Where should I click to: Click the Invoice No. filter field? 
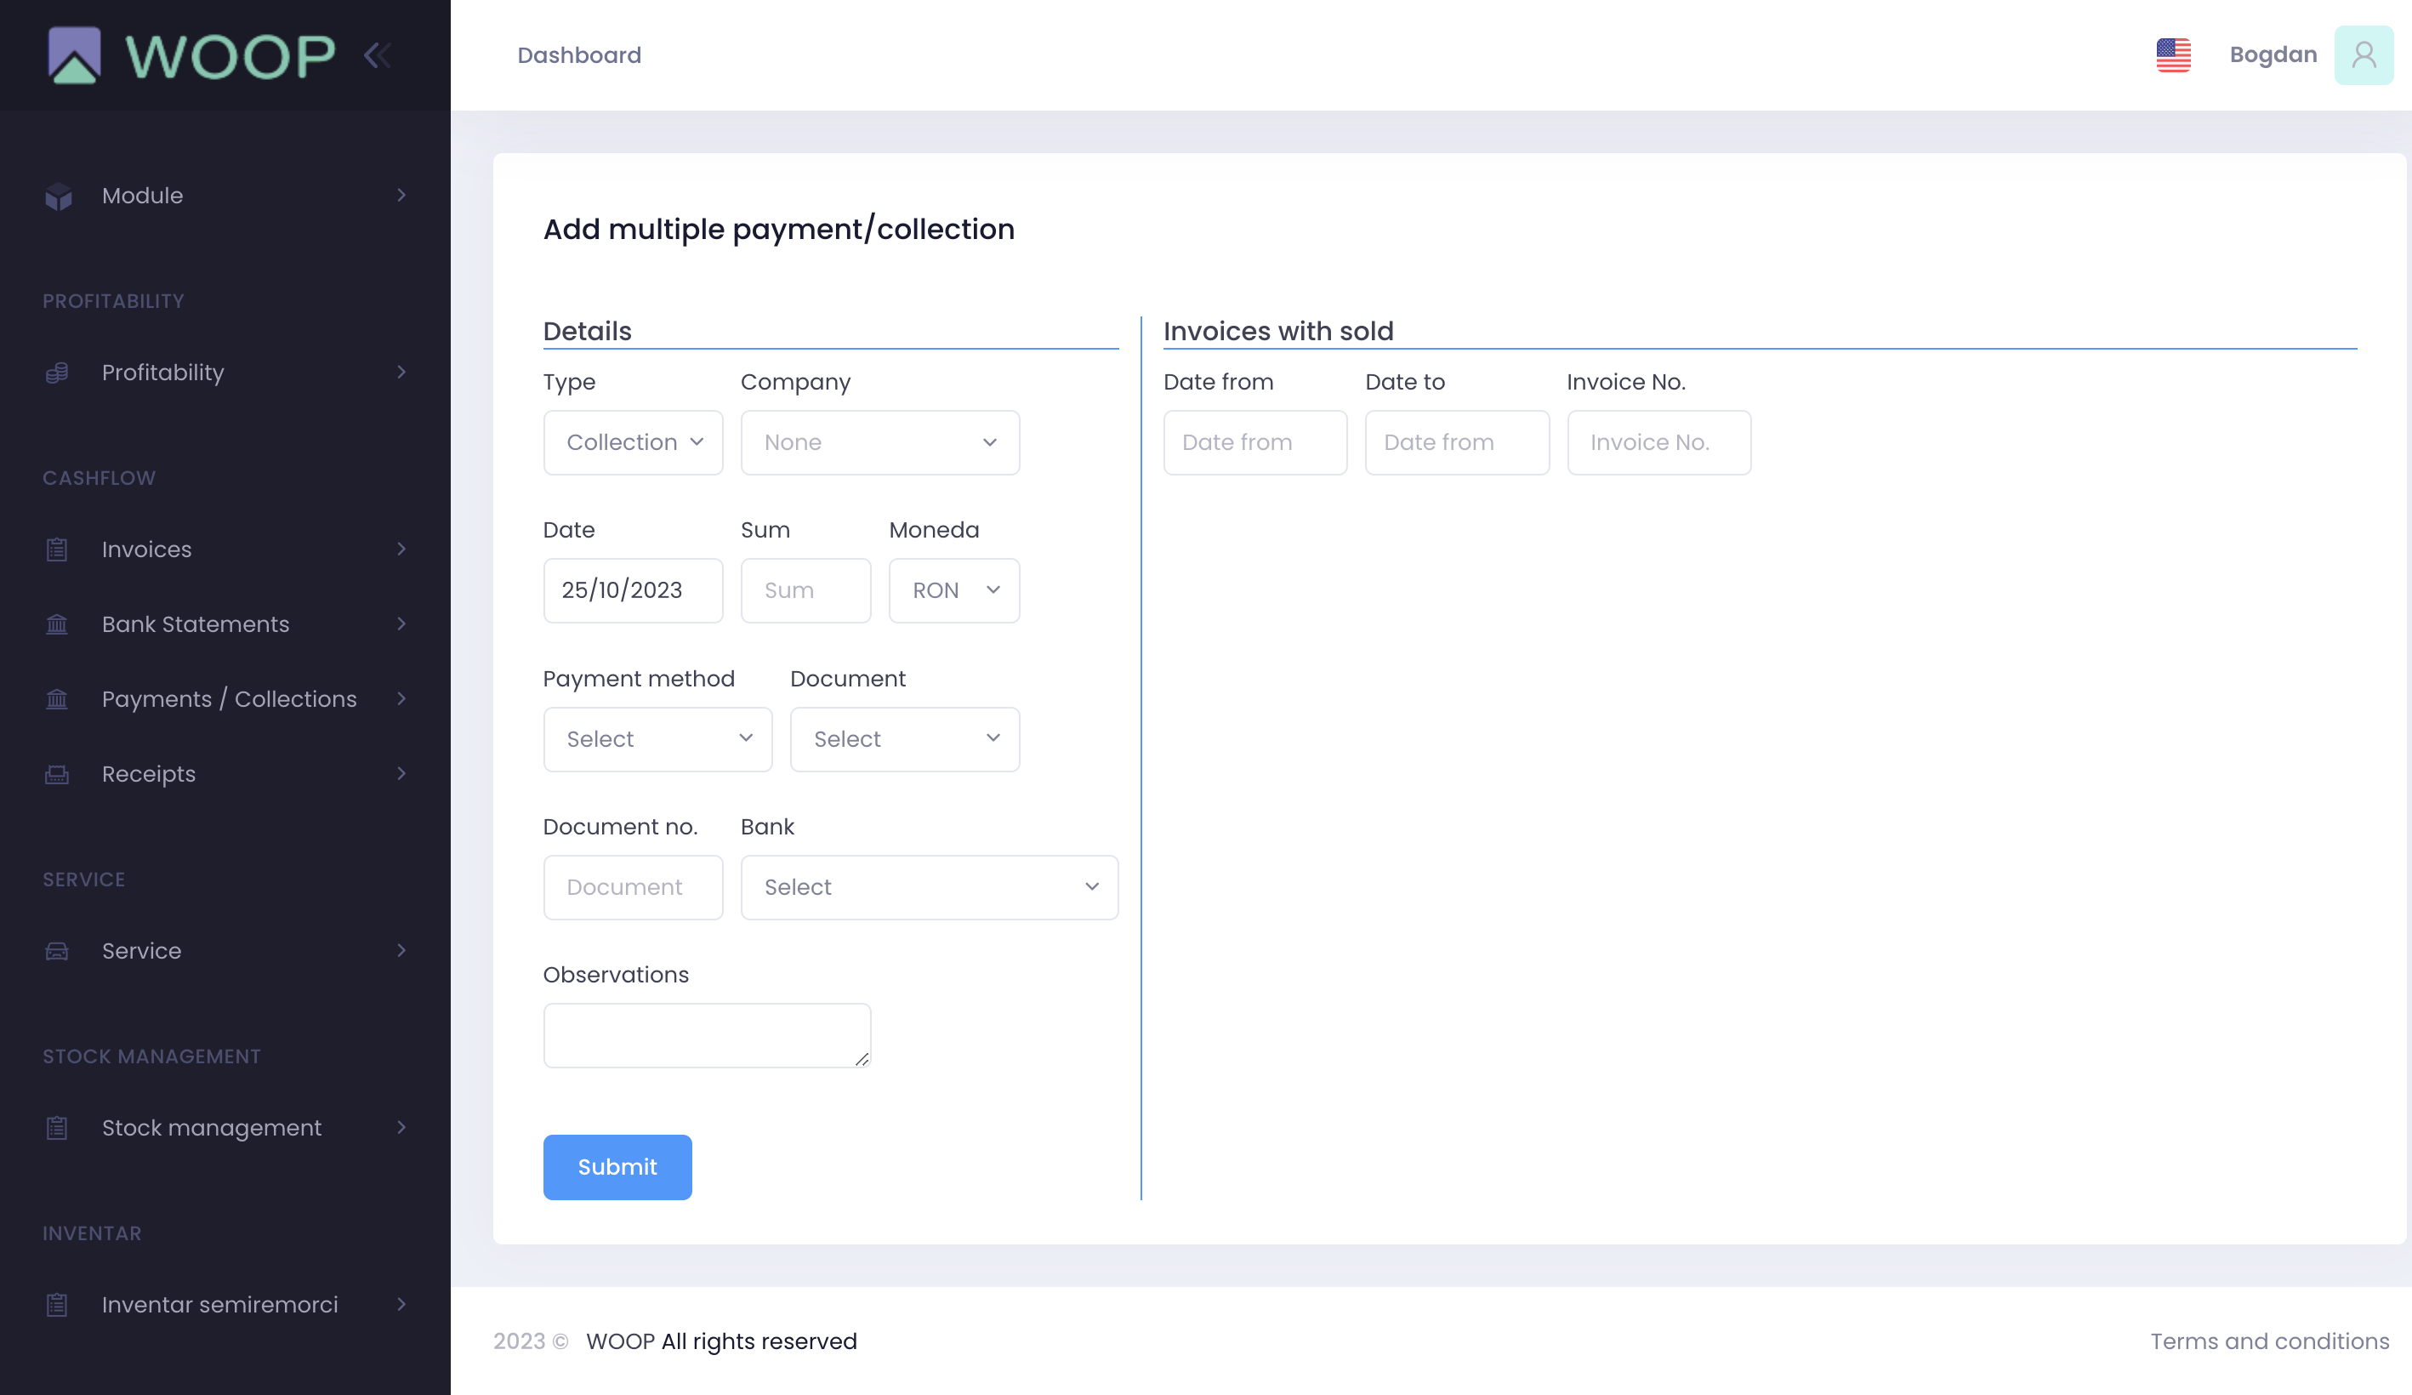coord(1658,442)
